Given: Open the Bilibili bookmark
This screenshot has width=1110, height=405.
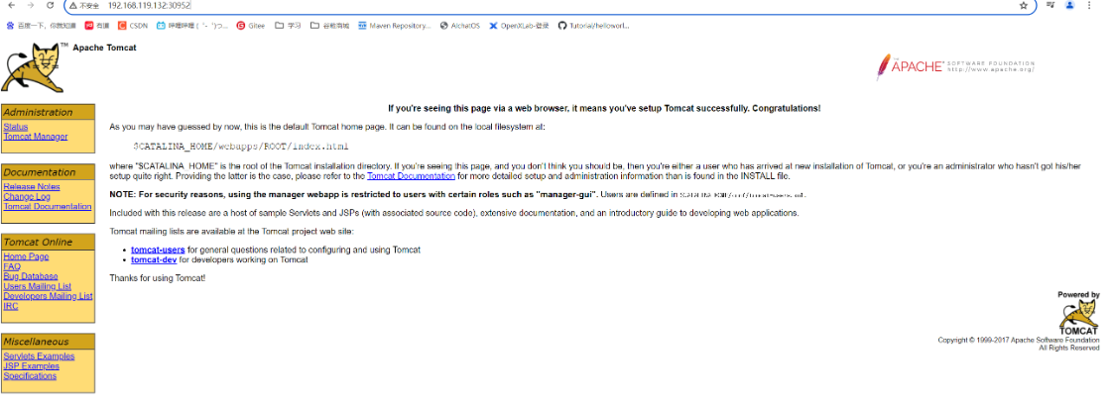Looking at the screenshot, I should pos(192,26).
